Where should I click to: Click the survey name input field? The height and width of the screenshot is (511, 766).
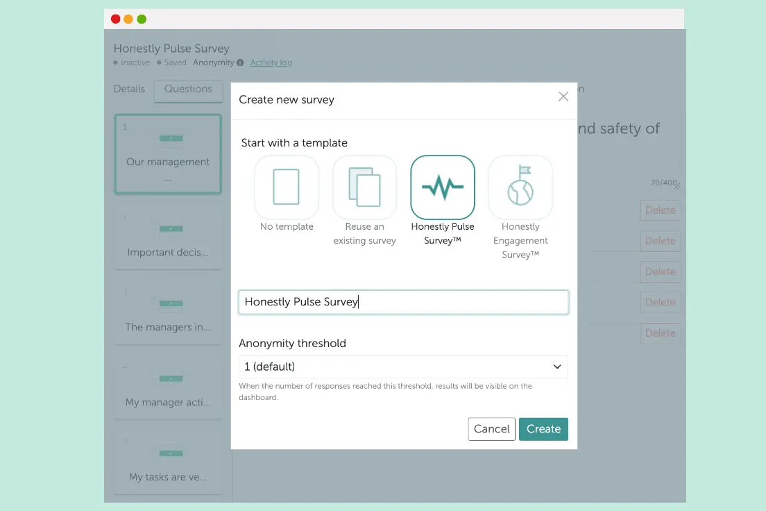tap(404, 302)
